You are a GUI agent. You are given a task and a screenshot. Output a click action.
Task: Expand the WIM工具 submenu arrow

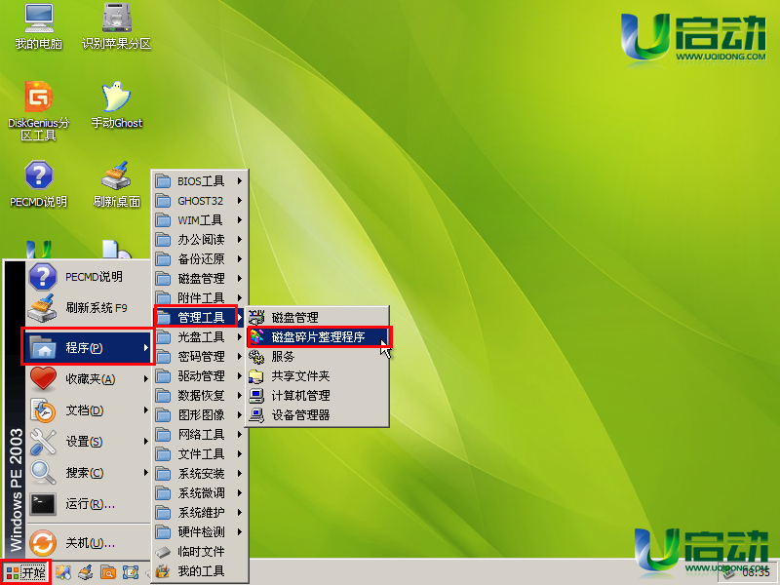(x=240, y=220)
